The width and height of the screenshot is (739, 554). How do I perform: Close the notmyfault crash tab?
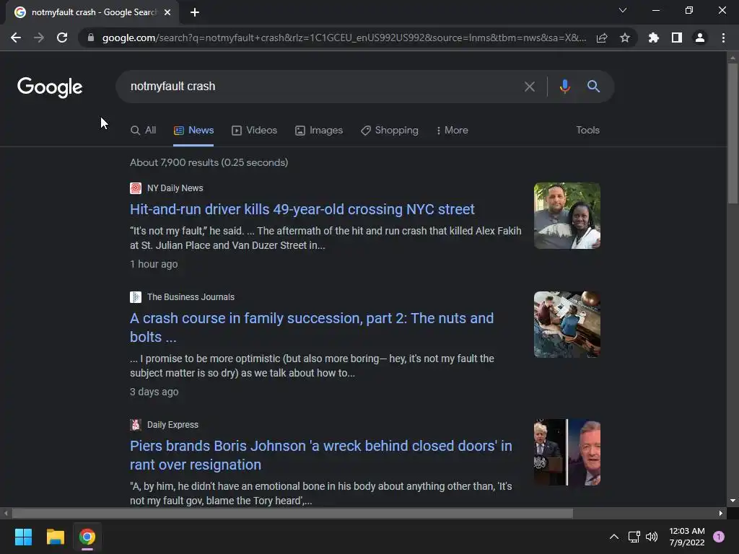(167, 12)
